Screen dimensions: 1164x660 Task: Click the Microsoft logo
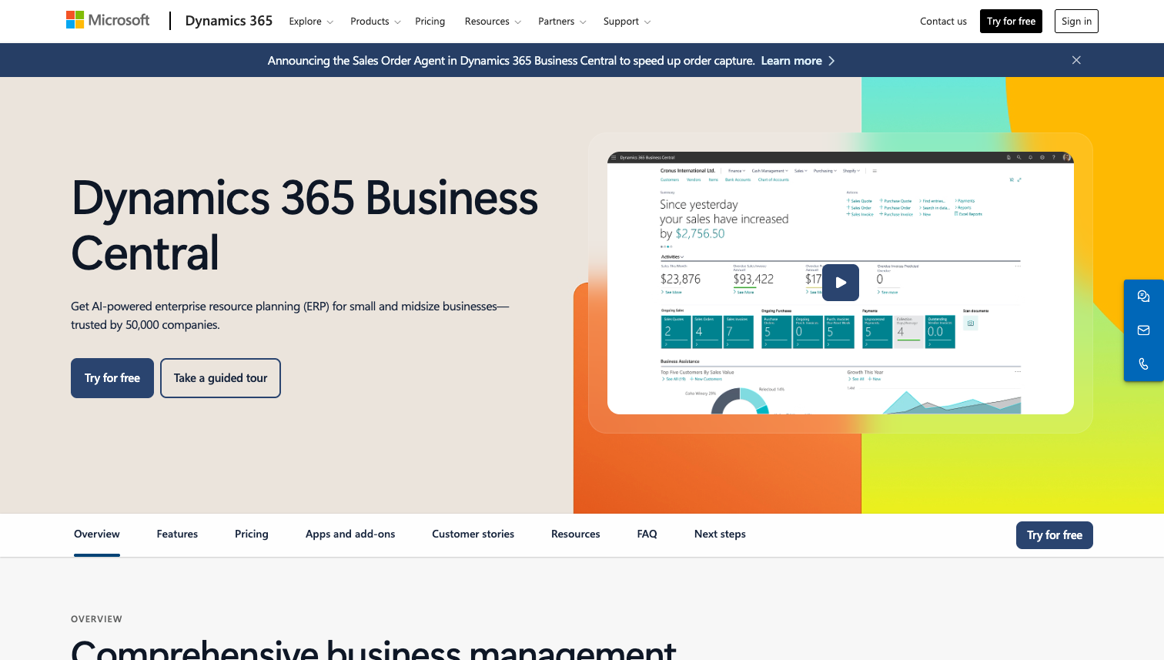coord(108,19)
